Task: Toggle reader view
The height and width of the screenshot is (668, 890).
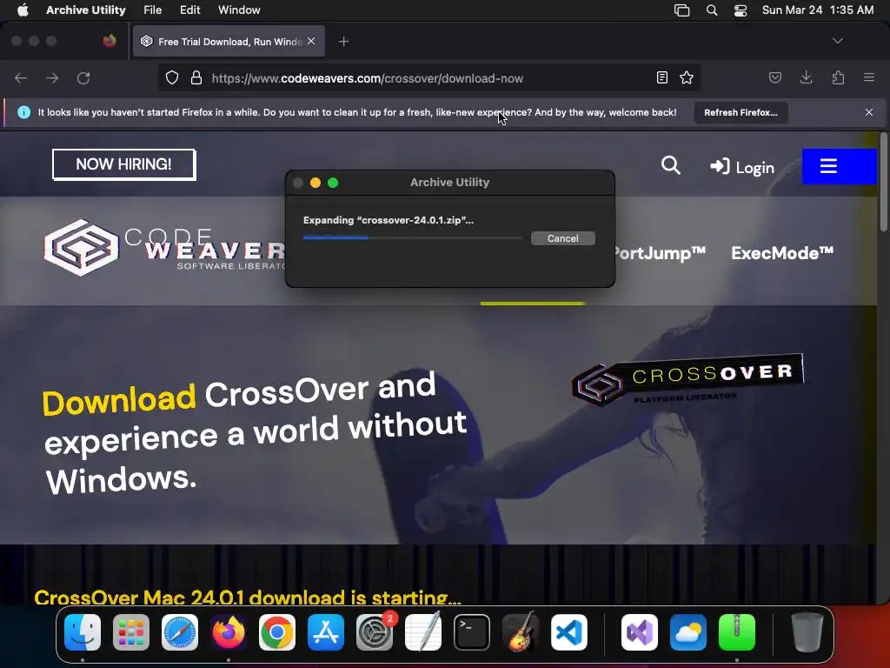Action: coord(661,77)
